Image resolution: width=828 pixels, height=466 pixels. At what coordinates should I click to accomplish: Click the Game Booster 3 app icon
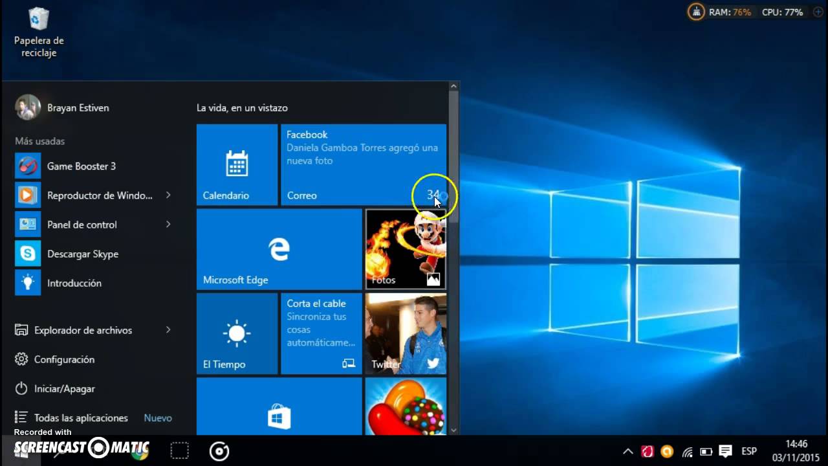coord(28,166)
